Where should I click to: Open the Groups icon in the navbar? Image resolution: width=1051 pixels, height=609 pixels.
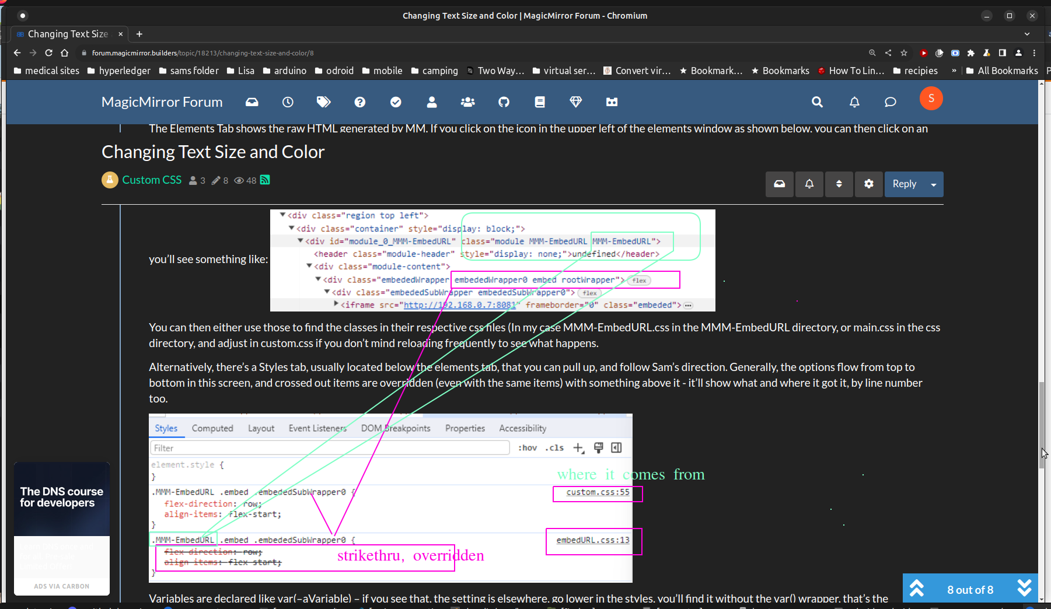[x=467, y=102]
